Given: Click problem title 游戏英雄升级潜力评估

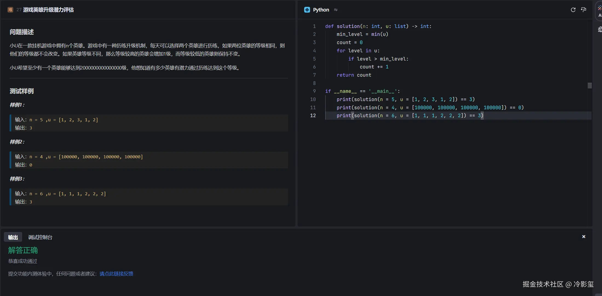Looking at the screenshot, I should [x=48, y=10].
